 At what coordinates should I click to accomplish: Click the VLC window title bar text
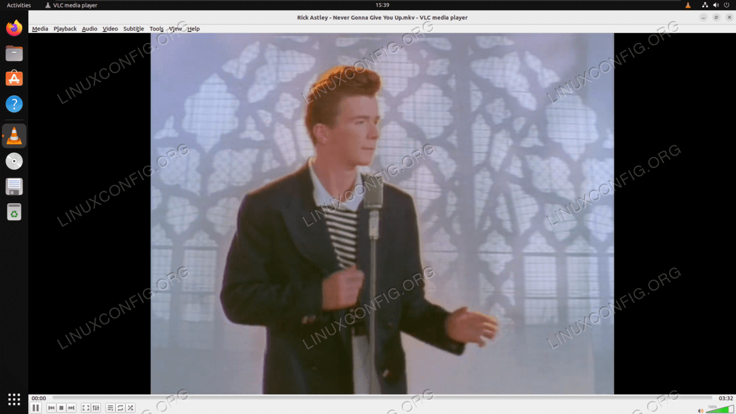click(382, 17)
